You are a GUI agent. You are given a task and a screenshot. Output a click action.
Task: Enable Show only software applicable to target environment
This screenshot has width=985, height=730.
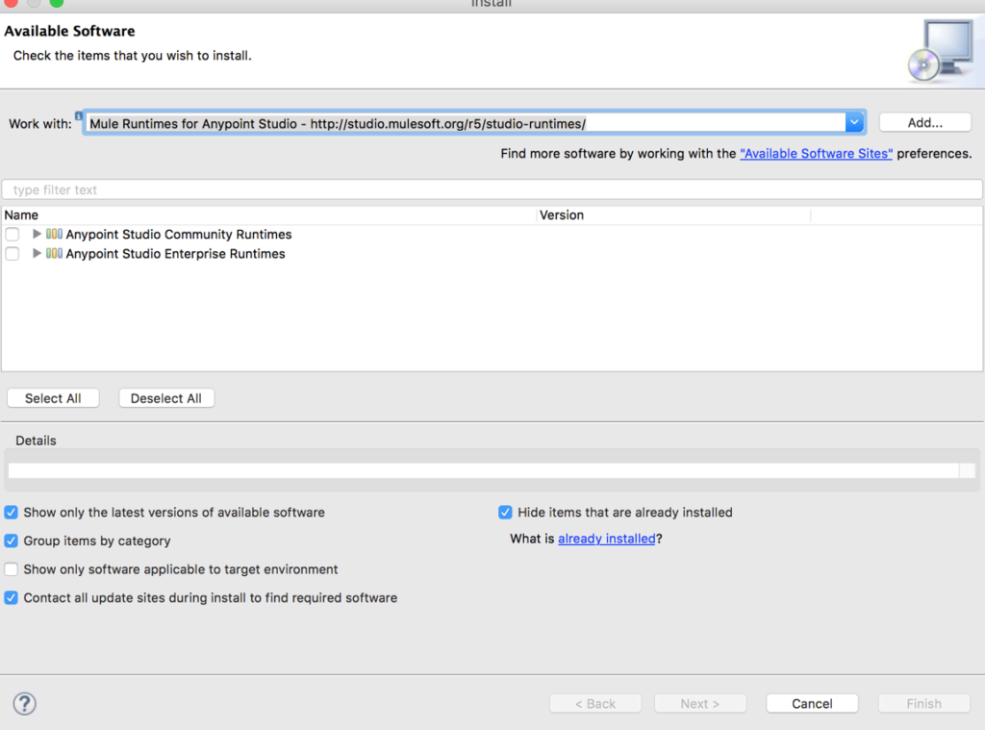pyautogui.click(x=12, y=569)
